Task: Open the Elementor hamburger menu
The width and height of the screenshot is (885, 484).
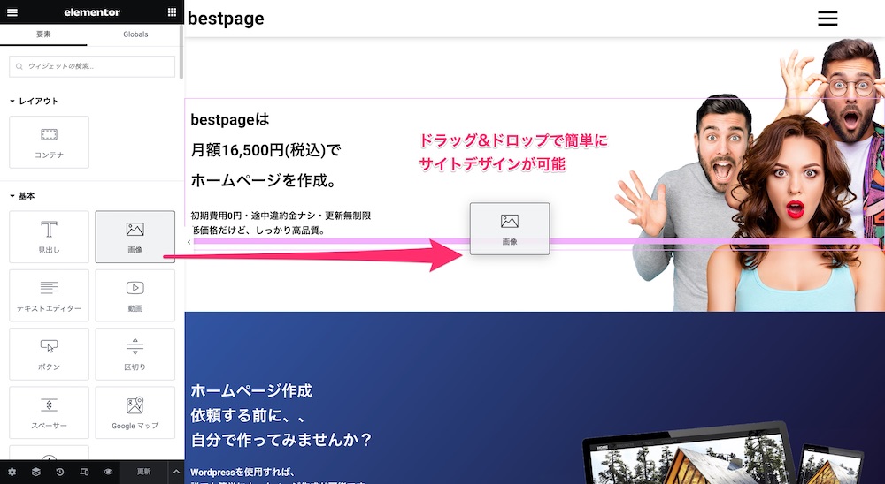Action: (12, 11)
